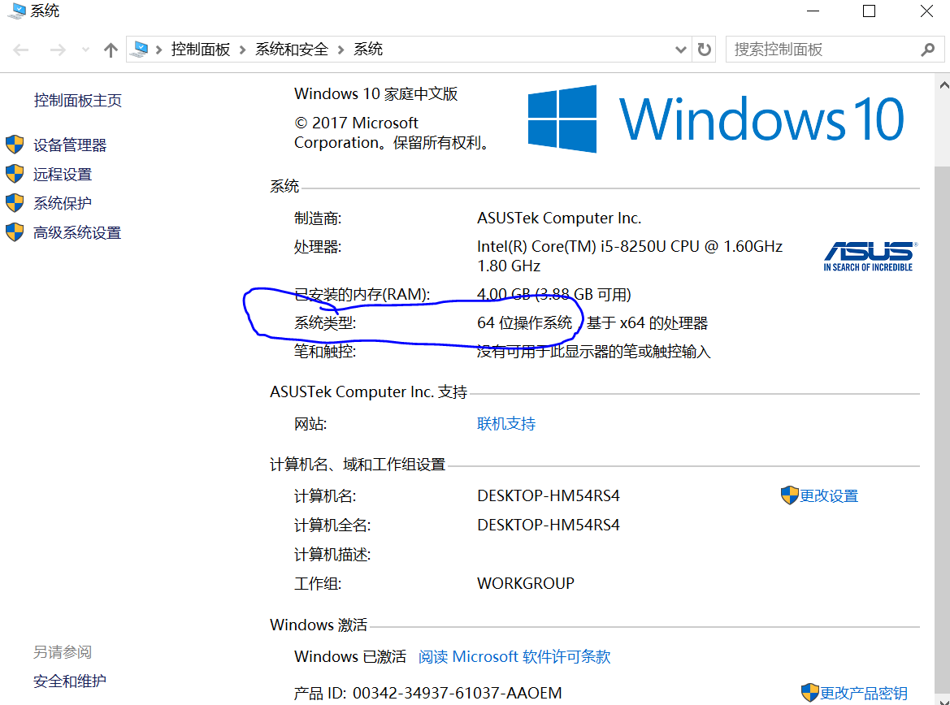Click 更改产品密钥 link
950x705 pixels.
pos(863,693)
